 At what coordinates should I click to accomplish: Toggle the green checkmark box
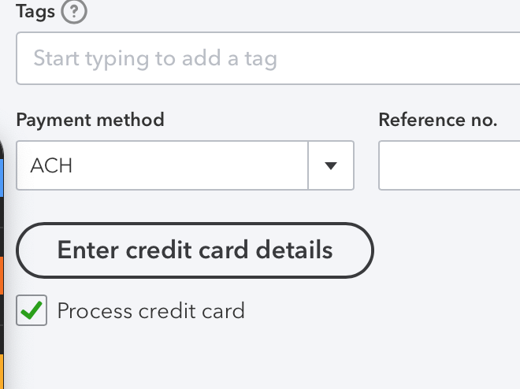coord(32,311)
